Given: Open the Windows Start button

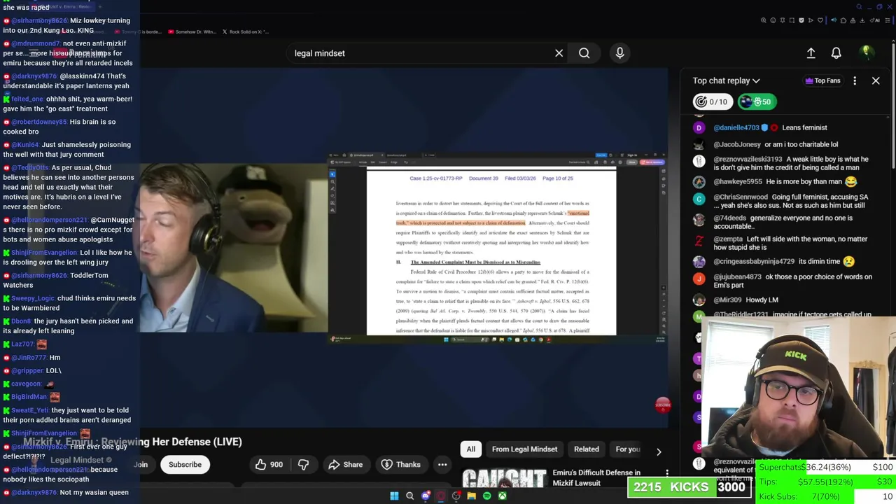Looking at the screenshot, I should tap(394, 496).
